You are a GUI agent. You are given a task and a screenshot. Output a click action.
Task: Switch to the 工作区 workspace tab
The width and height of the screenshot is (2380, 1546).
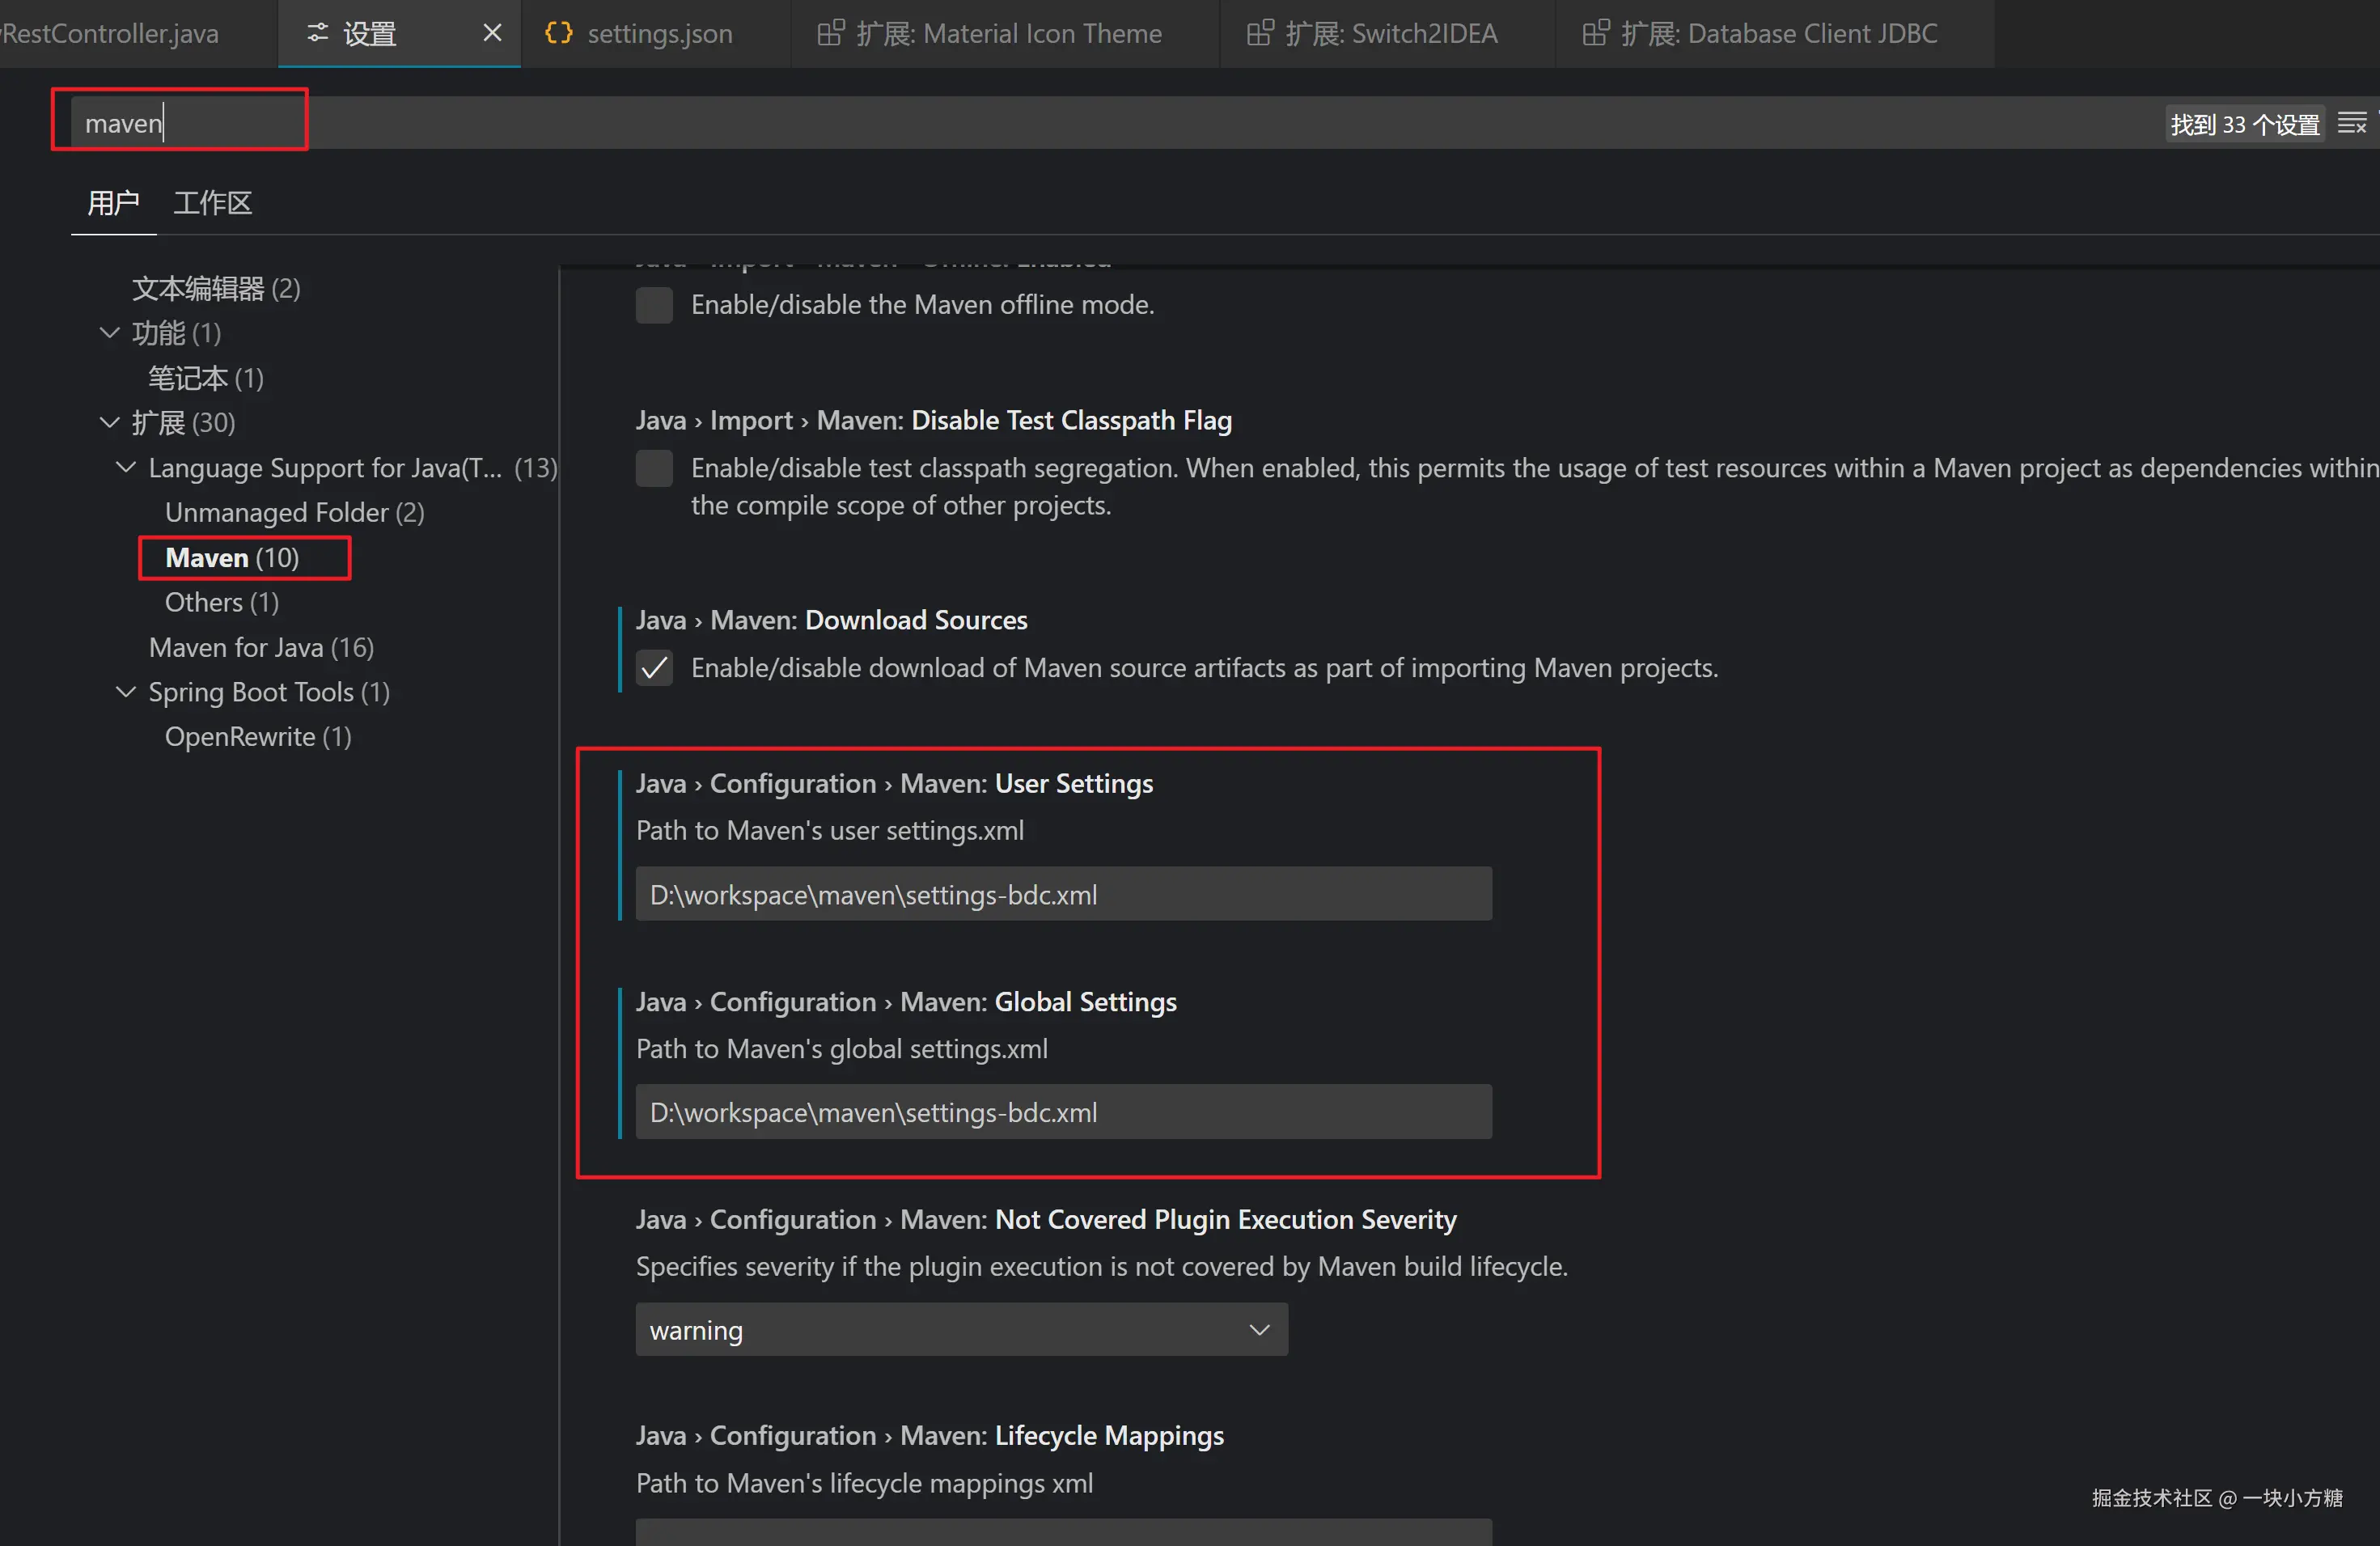click(212, 203)
